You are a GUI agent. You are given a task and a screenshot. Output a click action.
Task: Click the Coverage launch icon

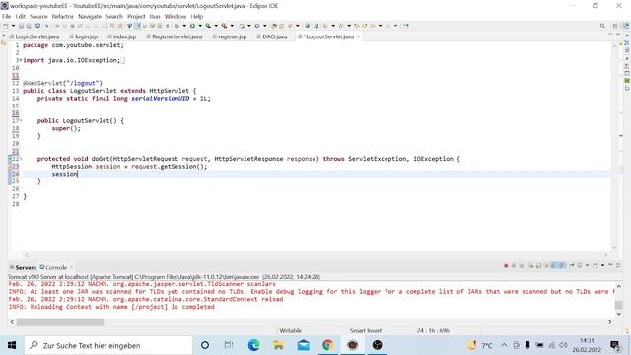click(208, 26)
